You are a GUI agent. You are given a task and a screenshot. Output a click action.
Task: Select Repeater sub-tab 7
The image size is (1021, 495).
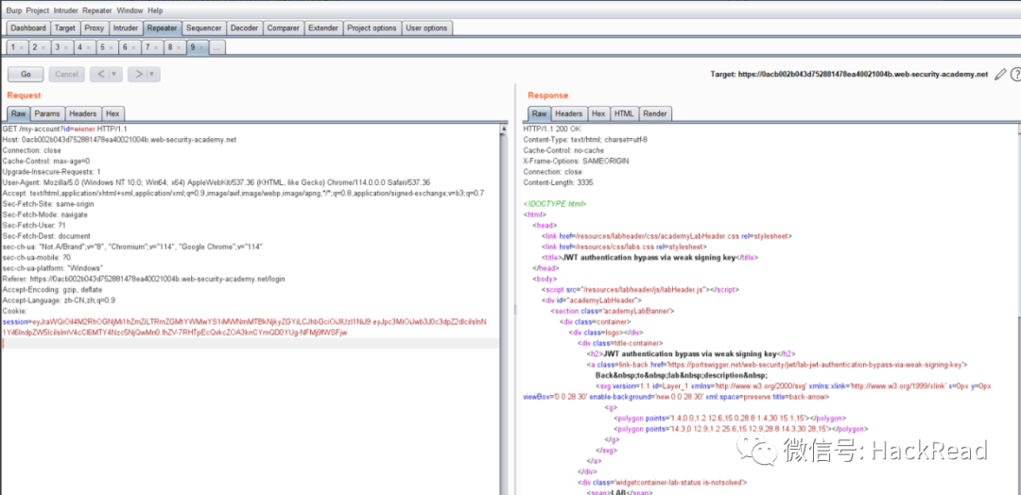(150, 47)
